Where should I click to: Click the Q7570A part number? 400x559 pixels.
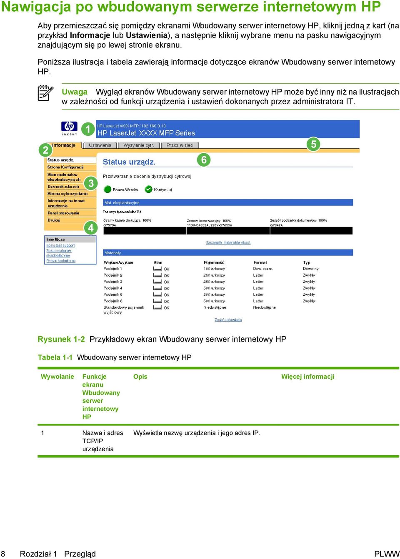(x=110, y=225)
